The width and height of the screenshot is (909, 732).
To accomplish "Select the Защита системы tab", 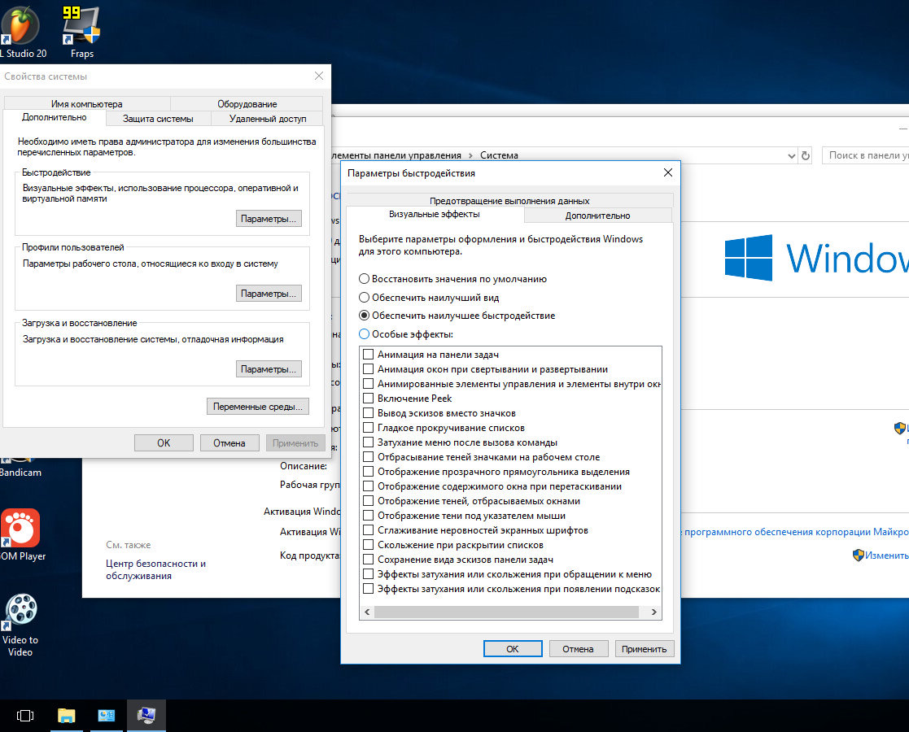I will 158,118.
